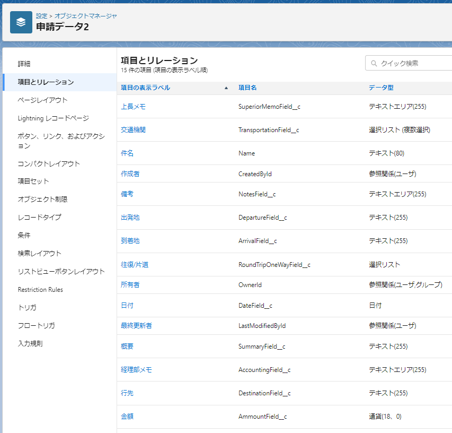Click RoundTripOneWayField__c field name
This screenshot has width=452, height=433.
274,265
